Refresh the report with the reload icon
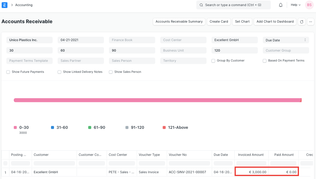 (x=302, y=22)
